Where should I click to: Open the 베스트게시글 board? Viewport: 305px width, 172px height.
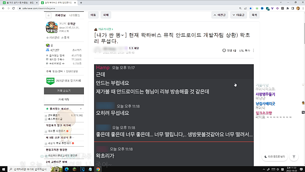click(55, 119)
